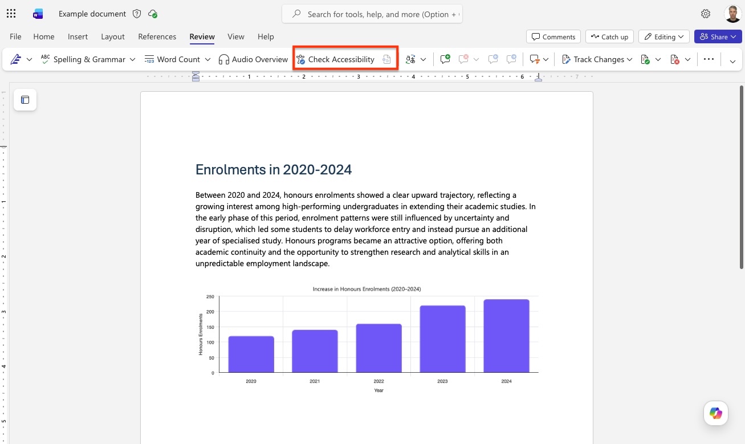Click the search box for tools and help
This screenshot has height=444, width=745.
click(372, 14)
